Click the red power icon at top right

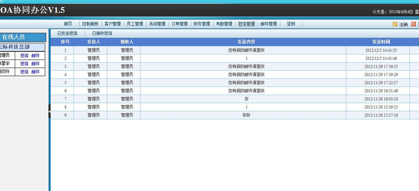[x=413, y=24]
